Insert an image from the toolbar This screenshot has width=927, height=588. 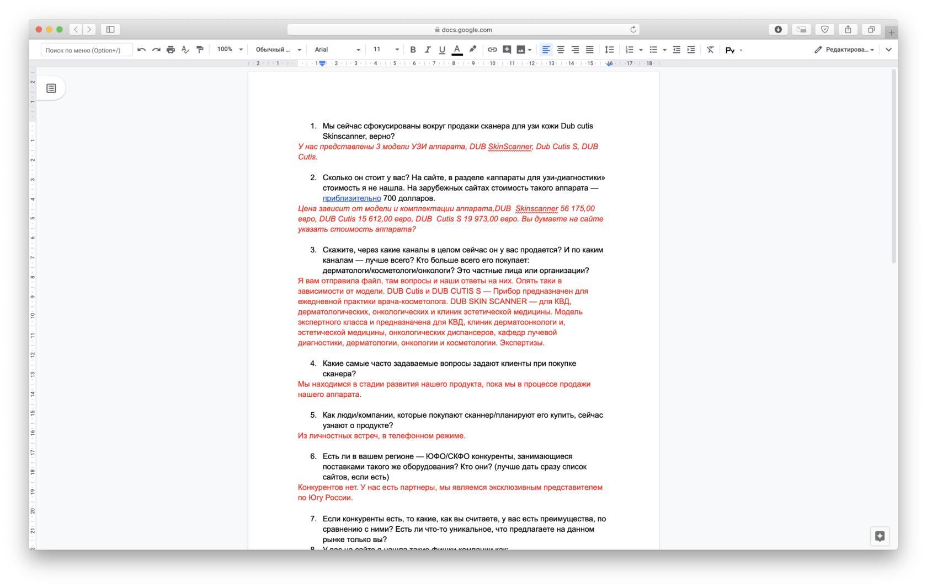[521, 50]
